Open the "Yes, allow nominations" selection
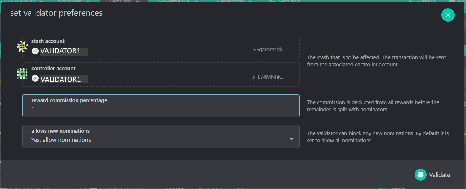The height and width of the screenshot is (189, 466). coord(61,140)
